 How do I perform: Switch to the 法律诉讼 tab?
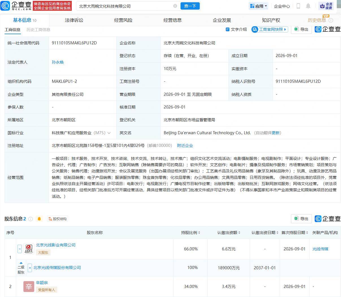74,20
